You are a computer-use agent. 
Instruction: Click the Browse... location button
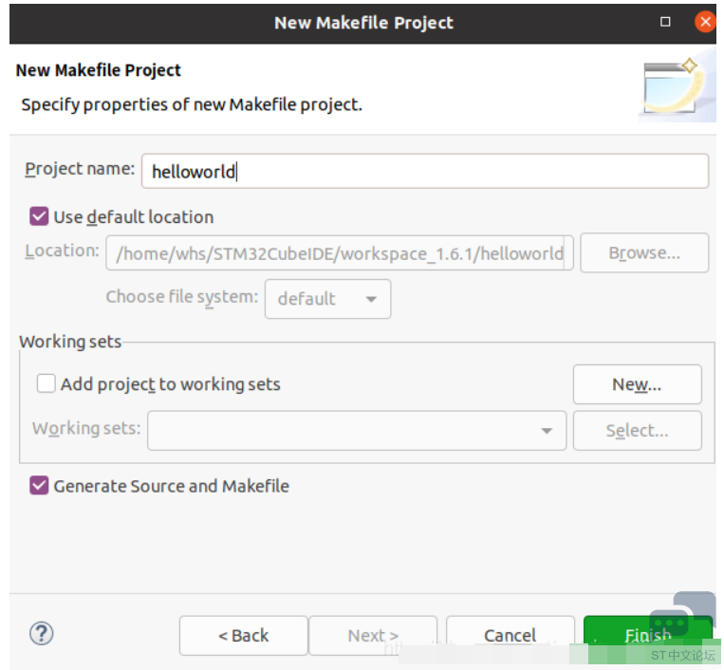tap(644, 253)
